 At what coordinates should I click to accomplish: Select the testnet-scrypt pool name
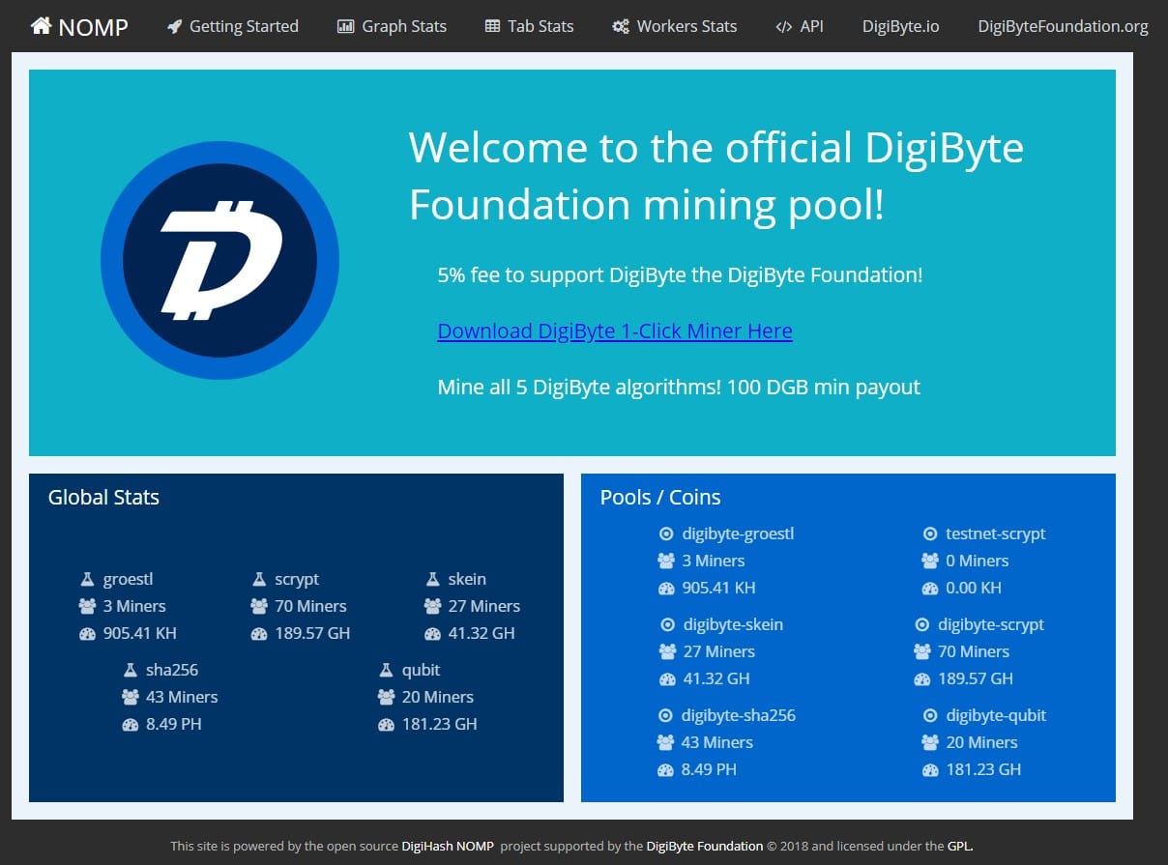(x=996, y=533)
